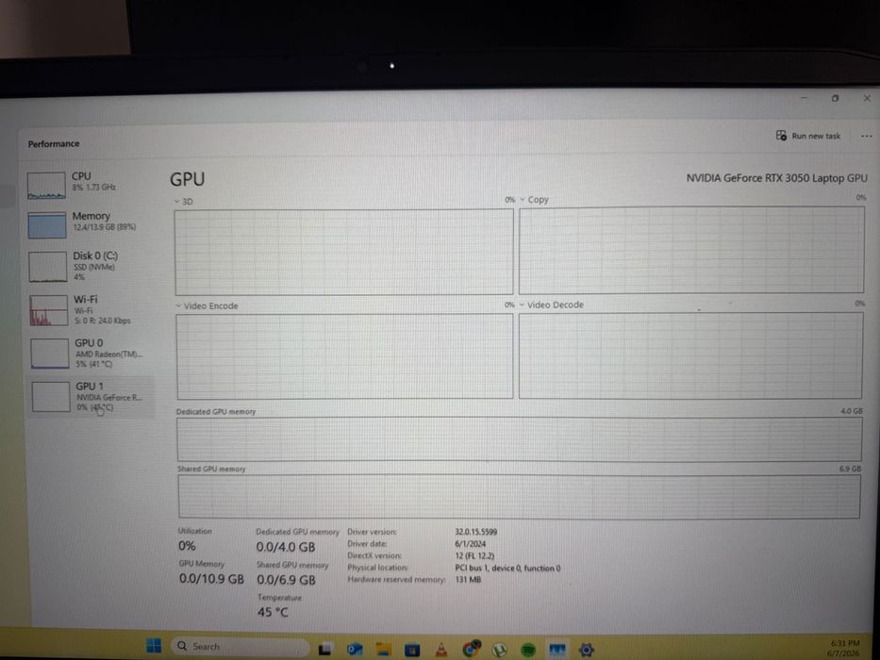Click the taskbar Search box
The height and width of the screenshot is (660, 880).
[241, 647]
